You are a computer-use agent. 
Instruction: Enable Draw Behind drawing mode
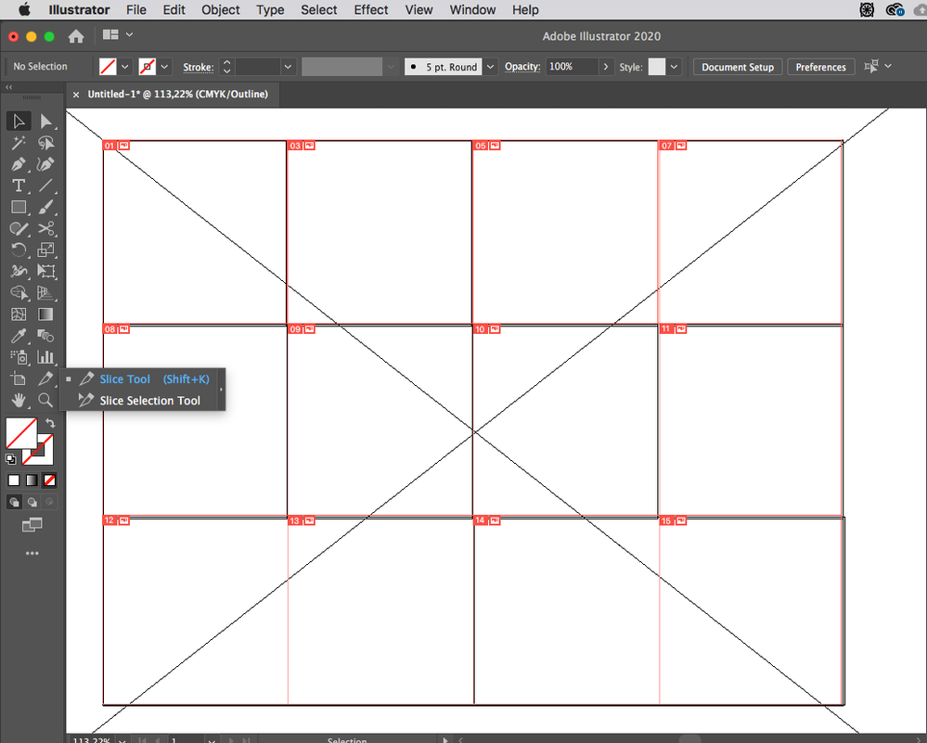[x=32, y=502]
